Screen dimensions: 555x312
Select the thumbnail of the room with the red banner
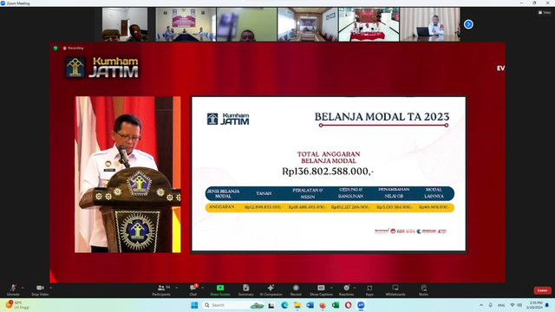tap(186, 24)
